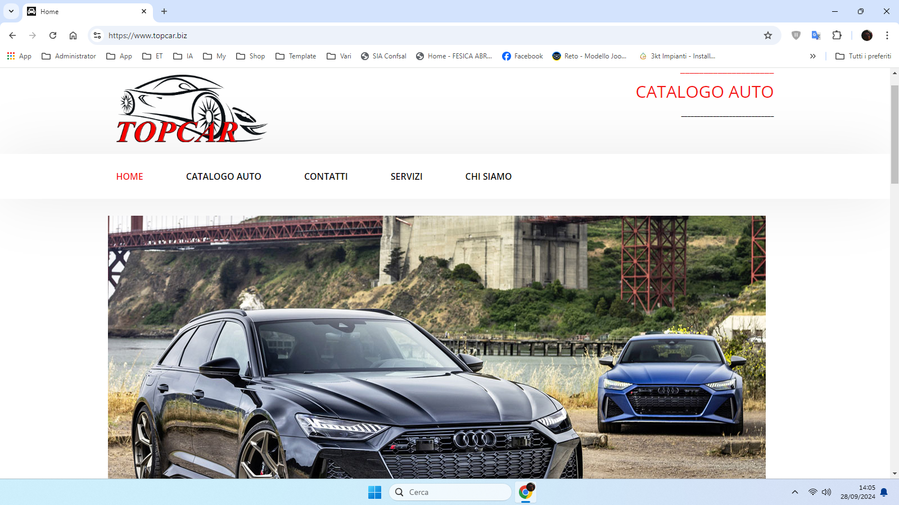This screenshot has width=899, height=505.
Task: Click the page vertical scrollbar thumb
Action: click(x=895, y=135)
